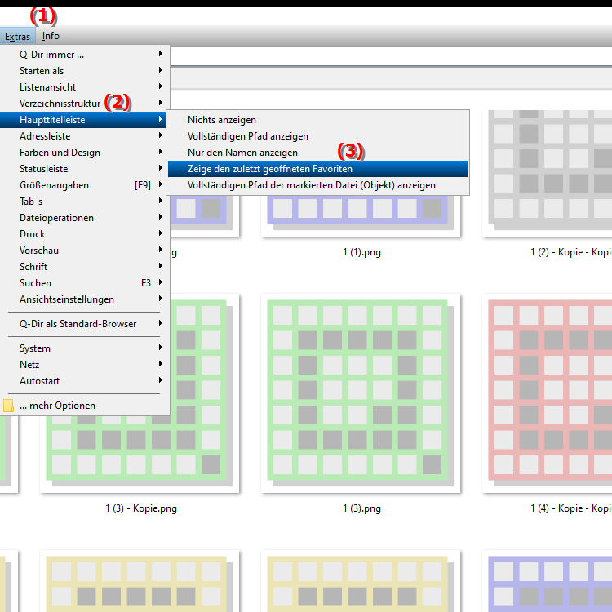Choose 'Vollständigen Pfad anzeigen'

coord(317,136)
